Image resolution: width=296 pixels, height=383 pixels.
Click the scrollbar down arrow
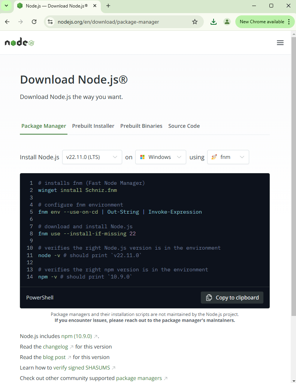(x=293, y=380)
